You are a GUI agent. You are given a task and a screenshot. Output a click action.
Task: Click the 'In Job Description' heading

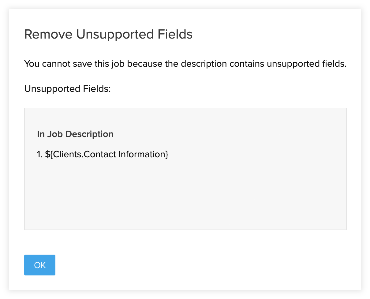75,134
